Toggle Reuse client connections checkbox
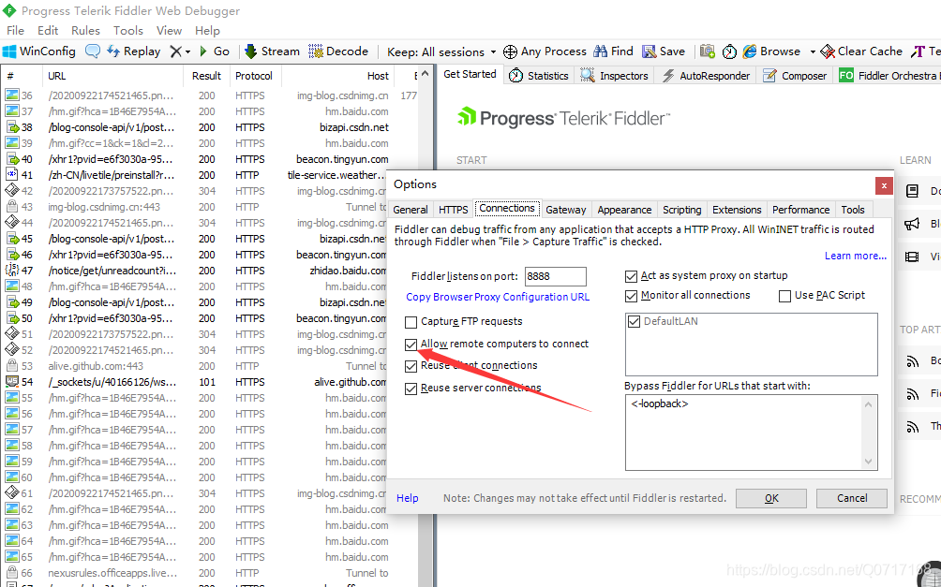The width and height of the screenshot is (941, 587). point(411,366)
